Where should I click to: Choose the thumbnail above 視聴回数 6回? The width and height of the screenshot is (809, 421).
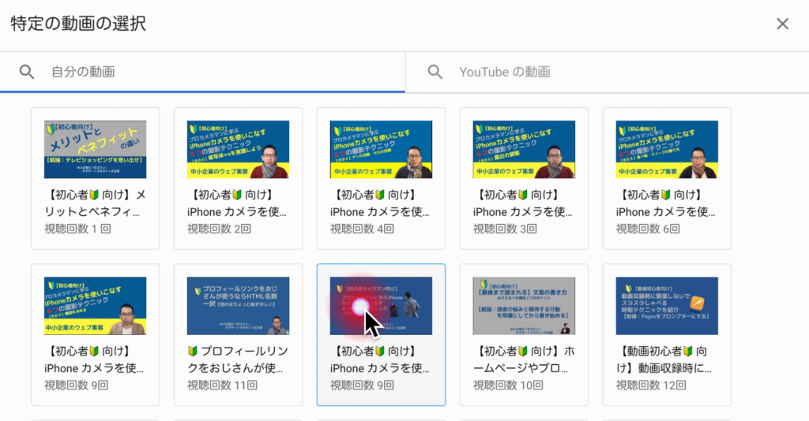(x=667, y=149)
